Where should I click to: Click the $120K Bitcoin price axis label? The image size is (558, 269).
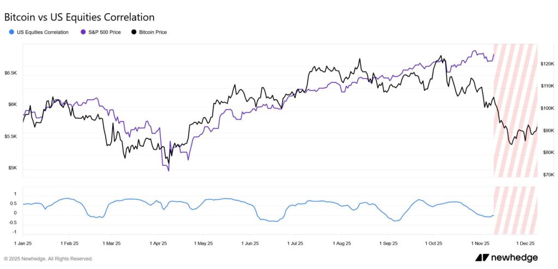547,64
